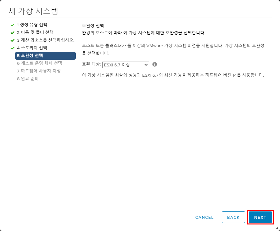This screenshot has height=231, width=280.
Task: Go to step 1 생성 유형 선택
Action: click(32, 25)
